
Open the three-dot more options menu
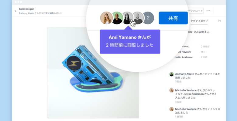click(208, 11)
